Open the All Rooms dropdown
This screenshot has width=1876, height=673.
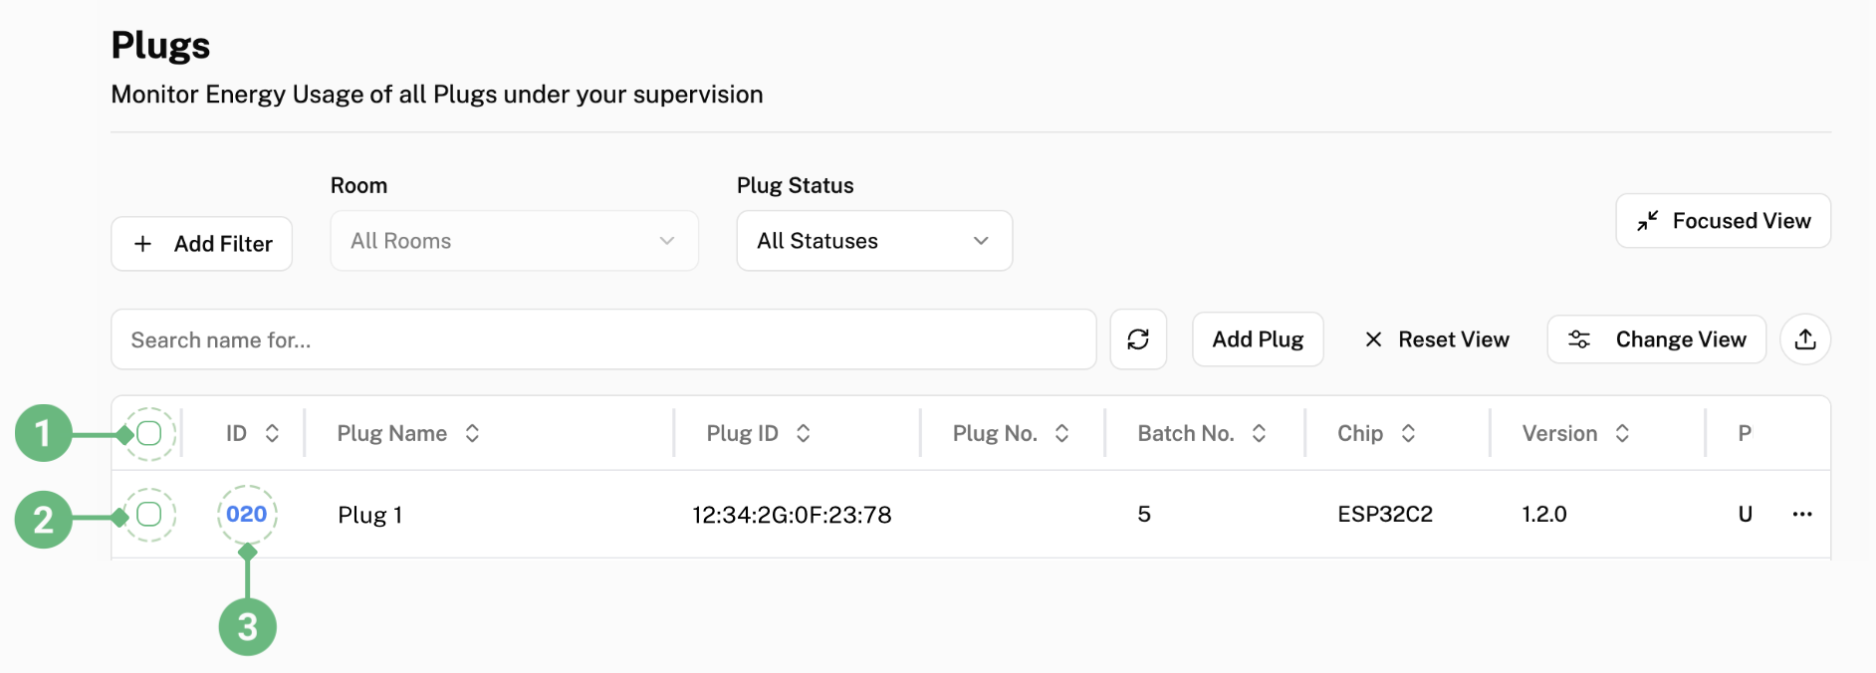click(514, 241)
